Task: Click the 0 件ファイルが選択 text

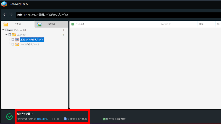Action: click(116, 119)
